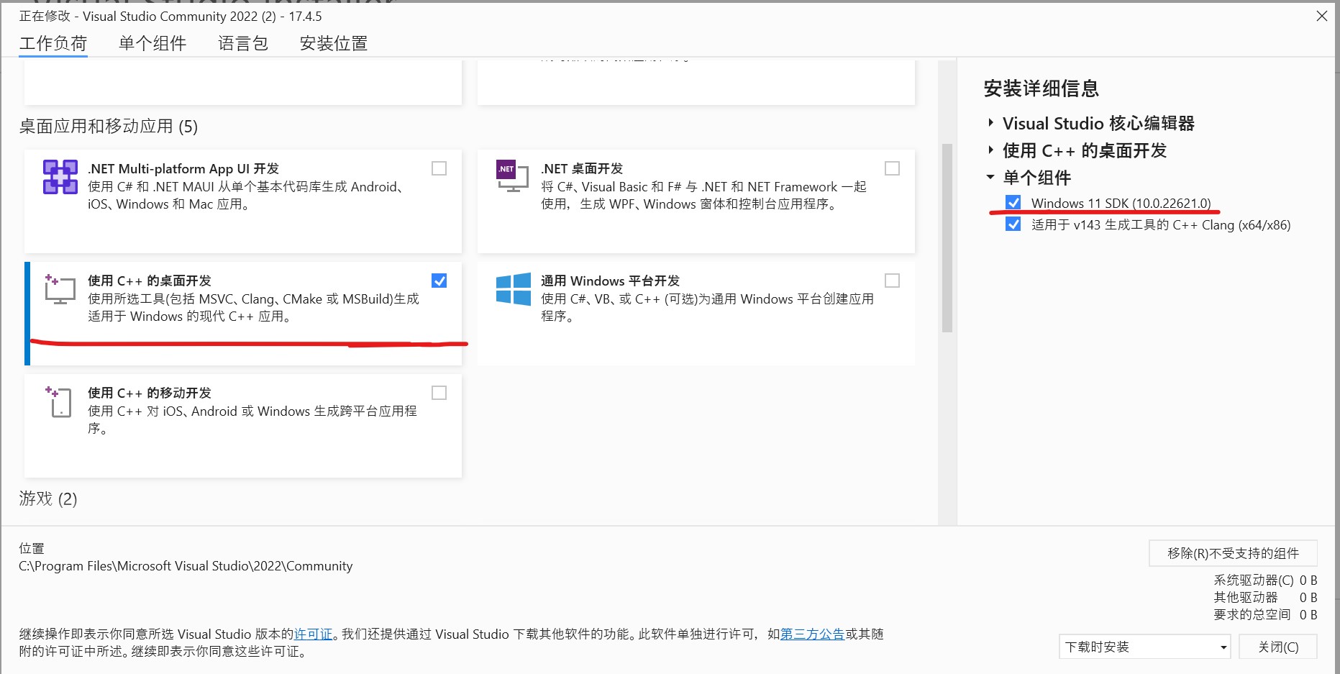Uncheck the v143 C++ Clang component
Viewport: 1340px width, 674px height.
pyautogui.click(x=1013, y=224)
